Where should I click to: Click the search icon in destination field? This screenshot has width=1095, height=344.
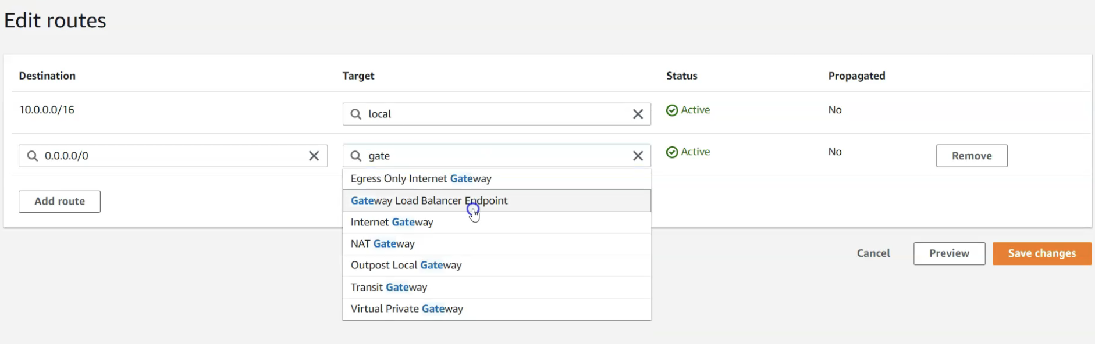pos(33,156)
